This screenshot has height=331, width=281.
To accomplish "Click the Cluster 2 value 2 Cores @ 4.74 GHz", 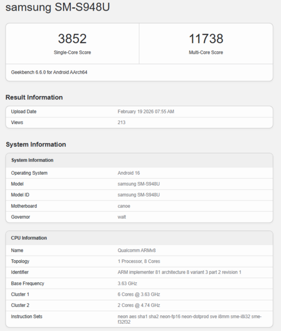I will (x=139, y=305).
